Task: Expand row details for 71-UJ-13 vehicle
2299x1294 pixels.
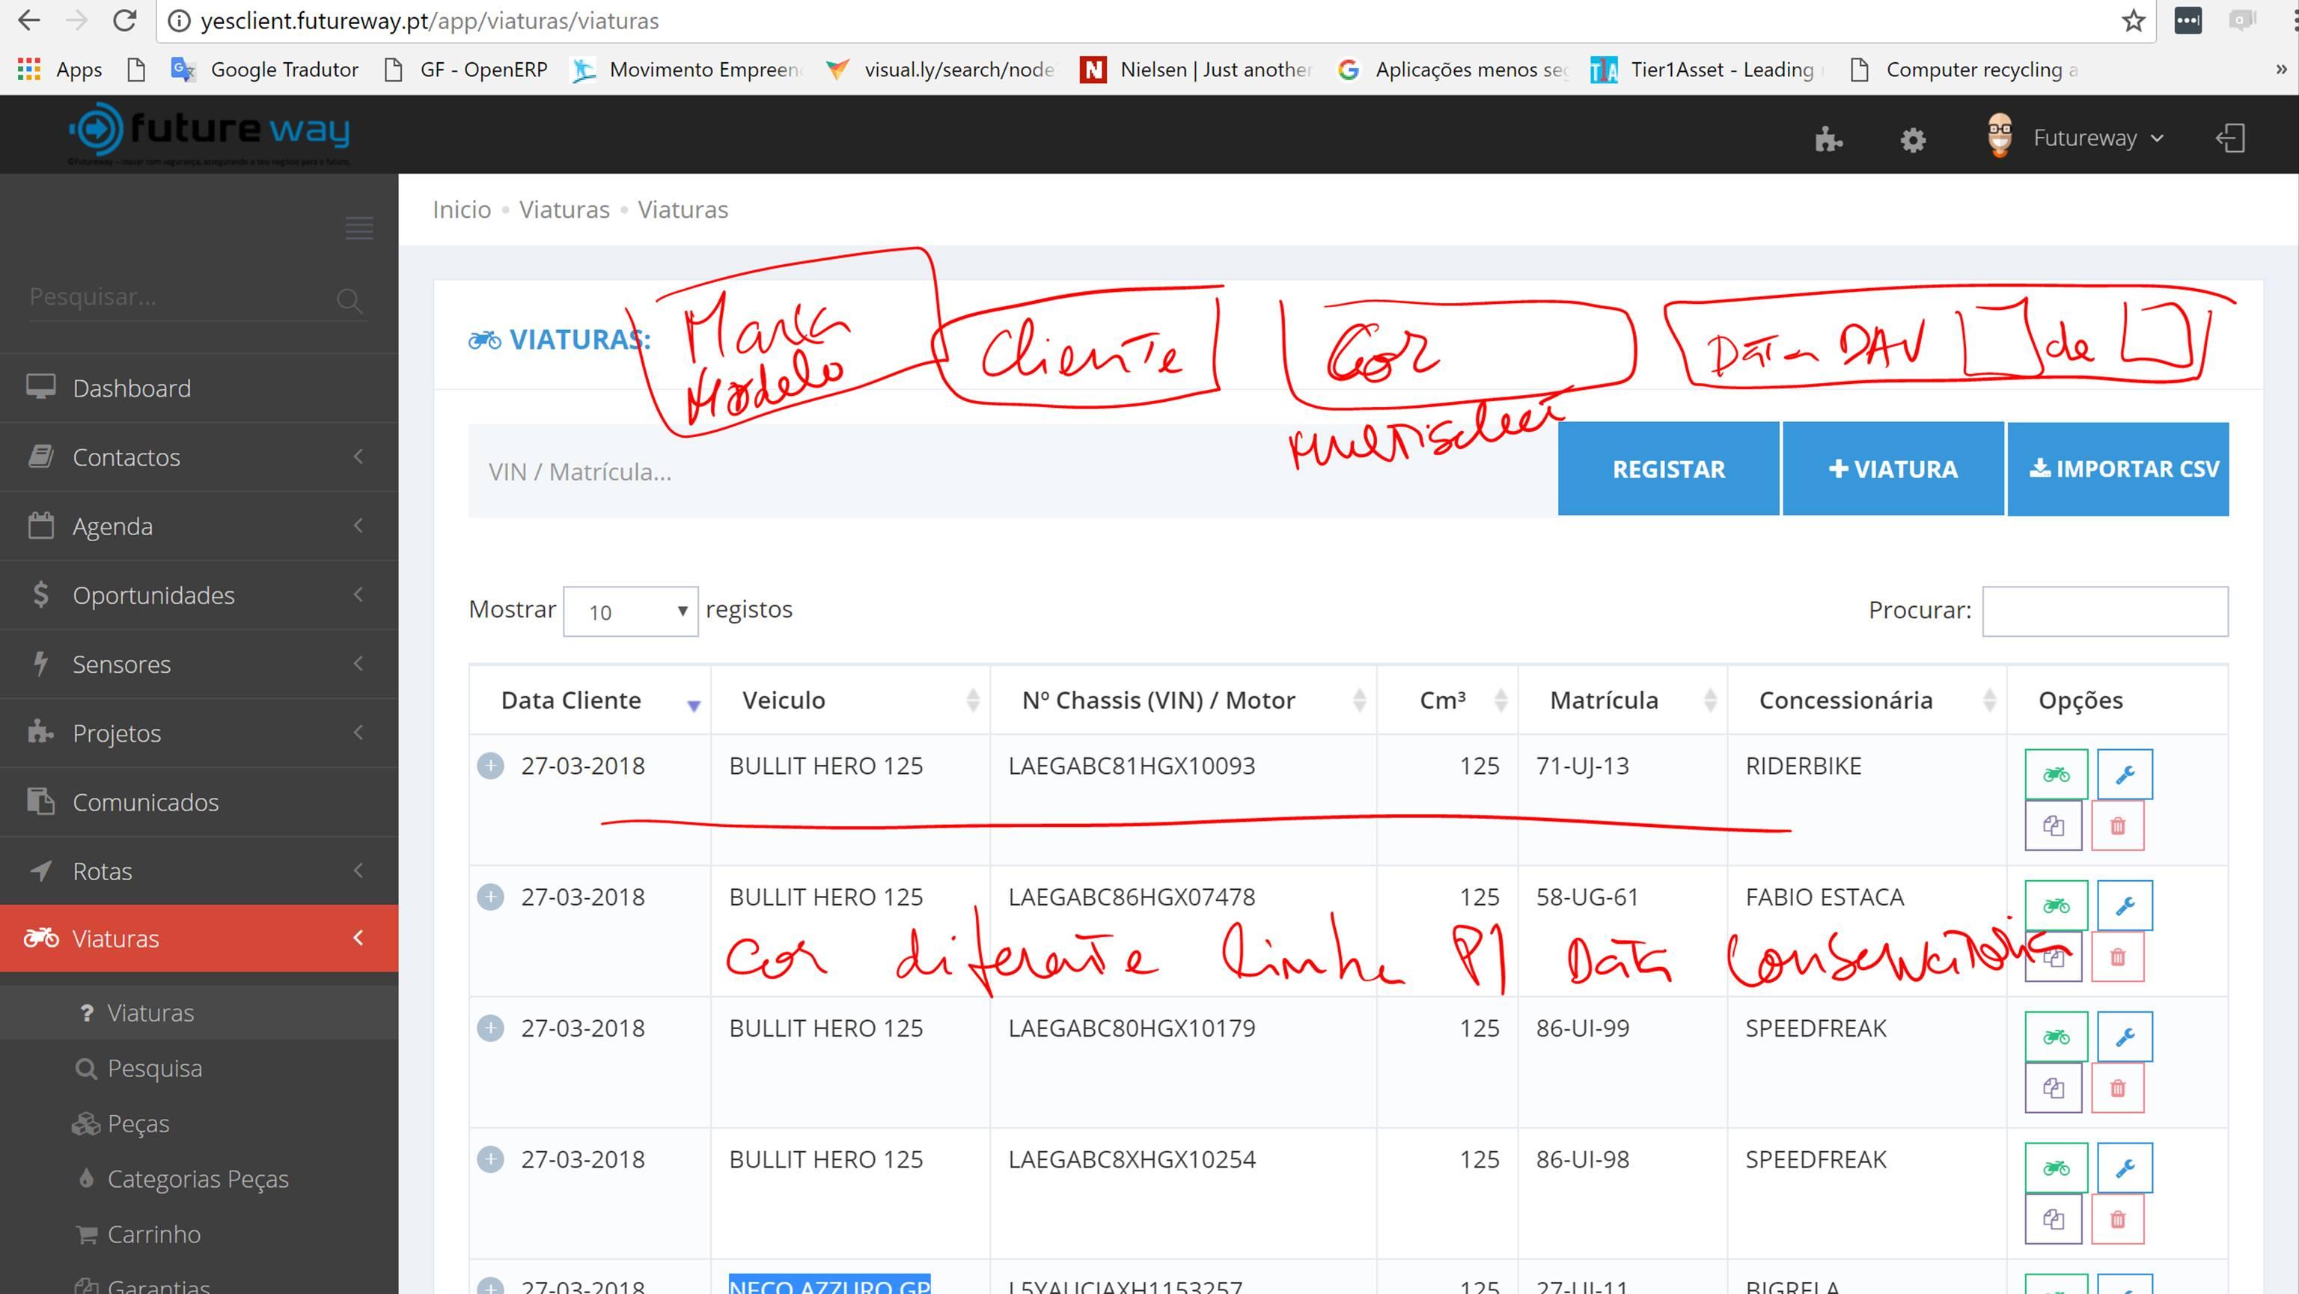Action: [490, 766]
